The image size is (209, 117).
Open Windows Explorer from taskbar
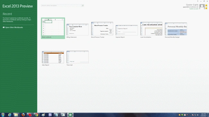click(16, 115)
